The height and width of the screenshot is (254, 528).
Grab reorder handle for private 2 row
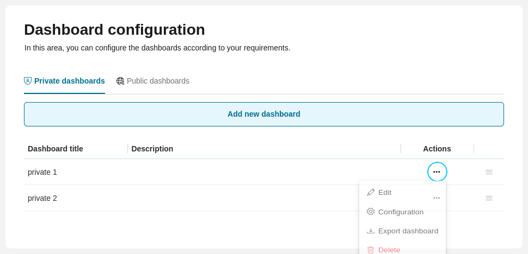click(489, 198)
